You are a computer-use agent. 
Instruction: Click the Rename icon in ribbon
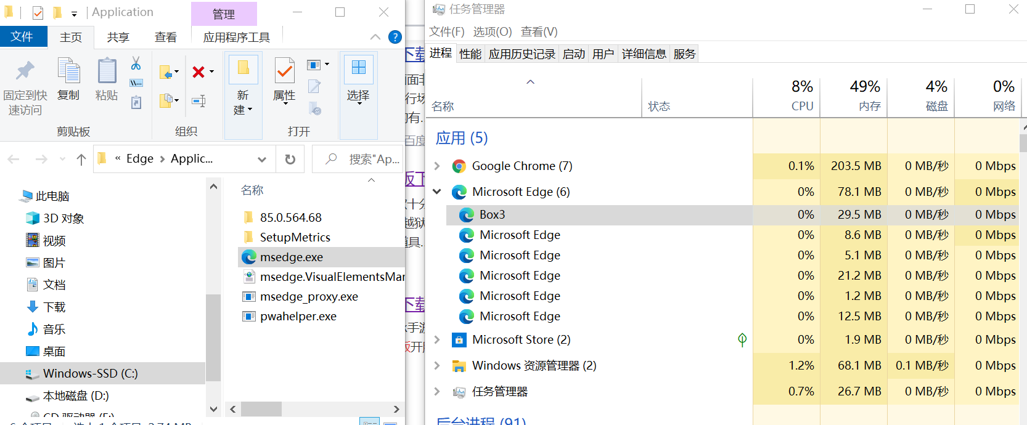tap(198, 100)
